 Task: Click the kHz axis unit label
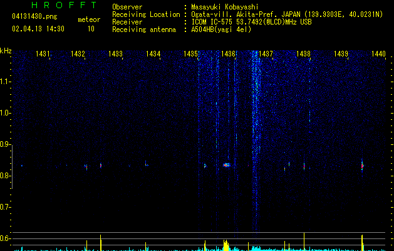6,51
